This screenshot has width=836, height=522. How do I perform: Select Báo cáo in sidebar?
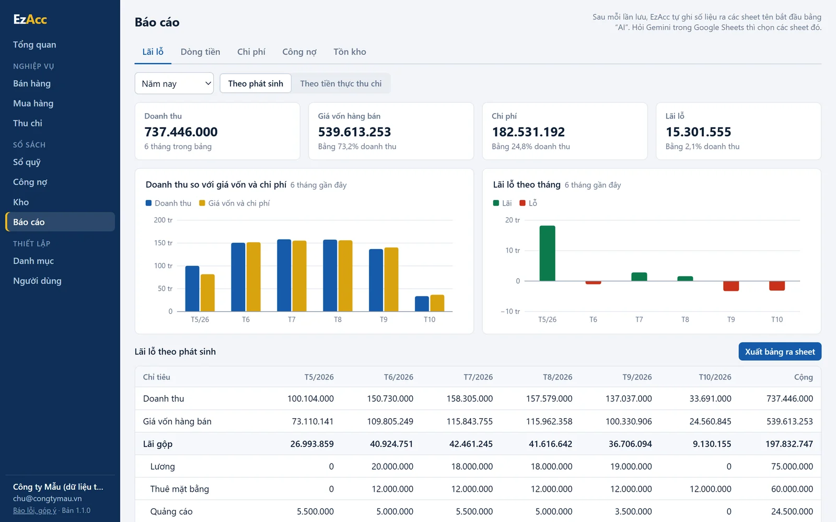pyautogui.click(x=60, y=222)
